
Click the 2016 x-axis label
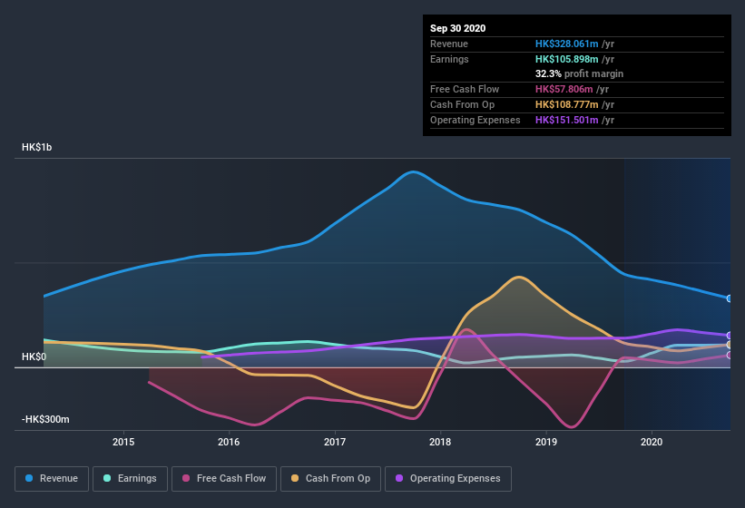[x=229, y=442]
